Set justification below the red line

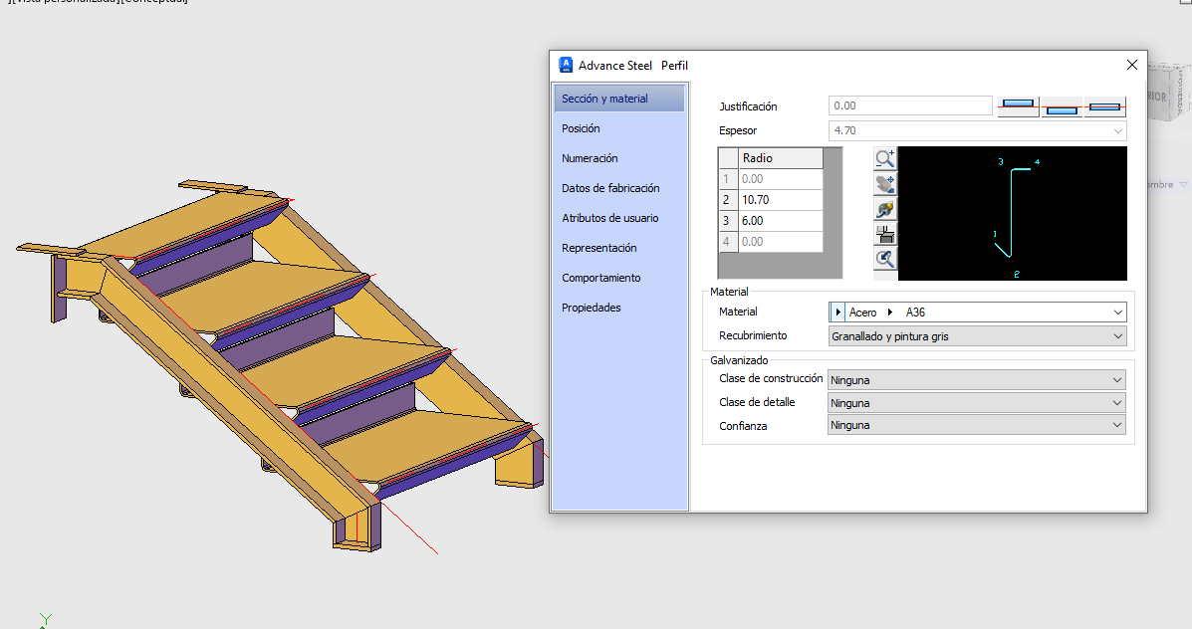point(1062,106)
